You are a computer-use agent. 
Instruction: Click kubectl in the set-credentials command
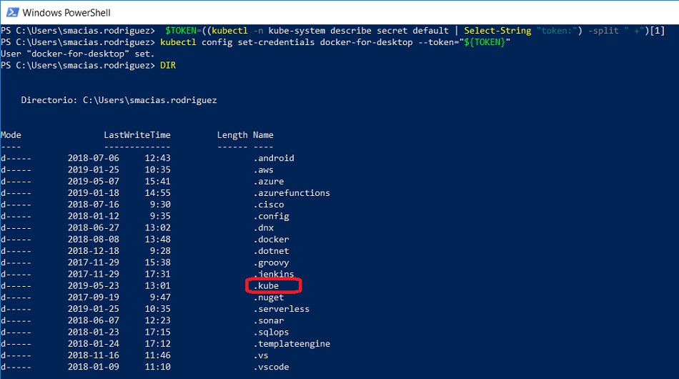[x=178, y=42]
